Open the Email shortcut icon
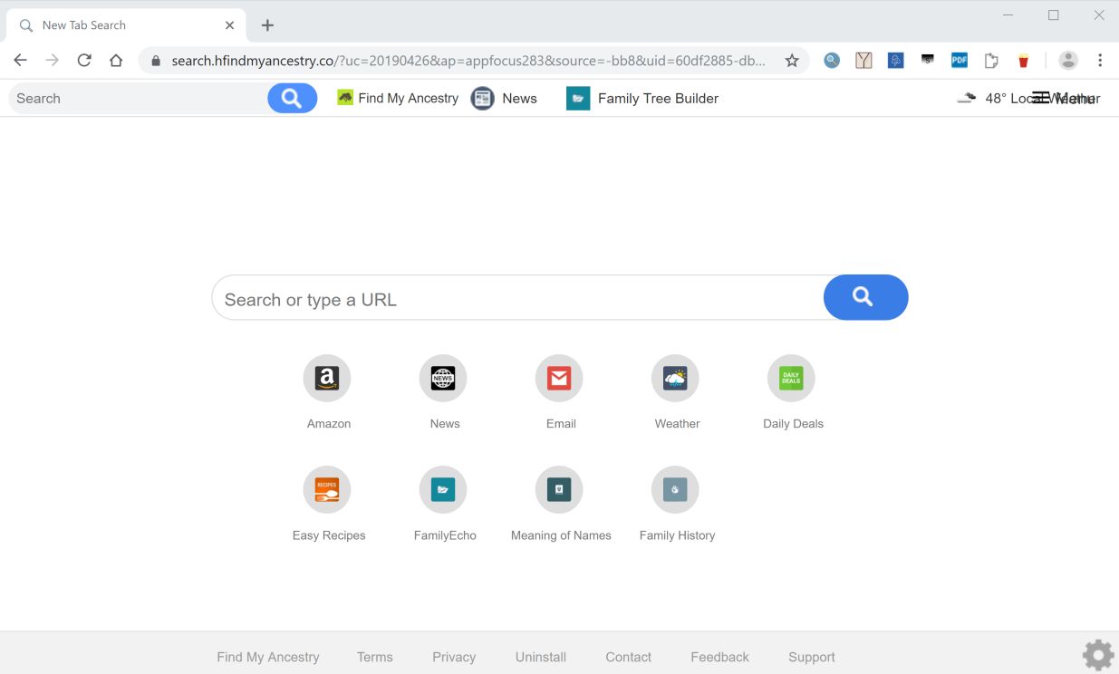1119x674 pixels. pos(559,378)
